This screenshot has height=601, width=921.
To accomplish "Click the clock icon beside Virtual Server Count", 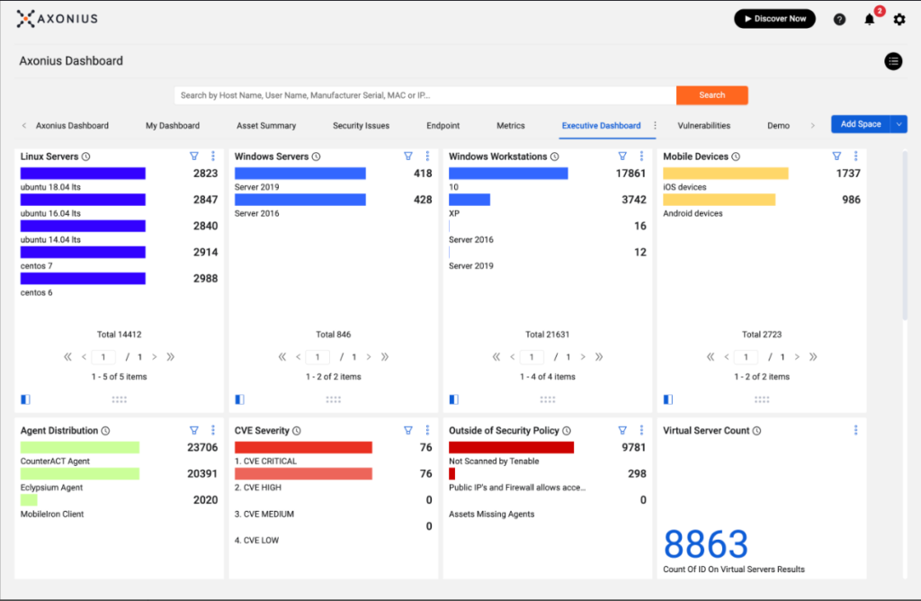I will 757,431.
